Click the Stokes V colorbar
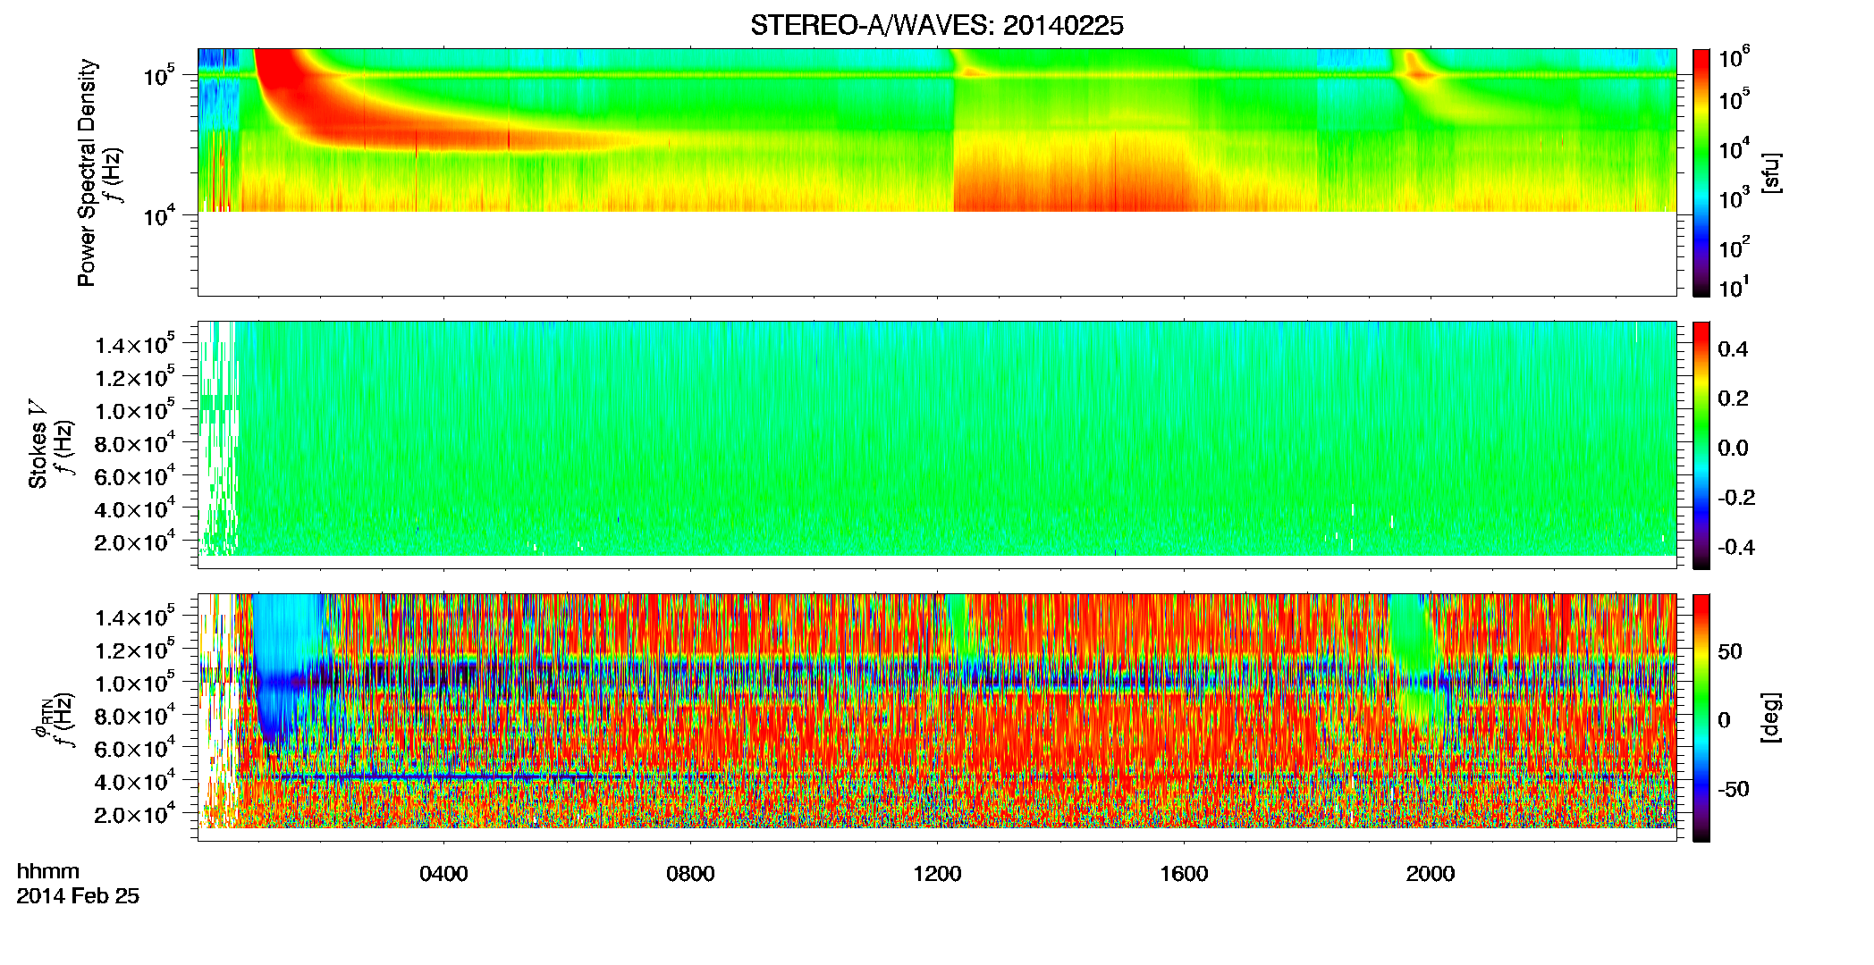The image size is (1874, 965). (1701, 445)
